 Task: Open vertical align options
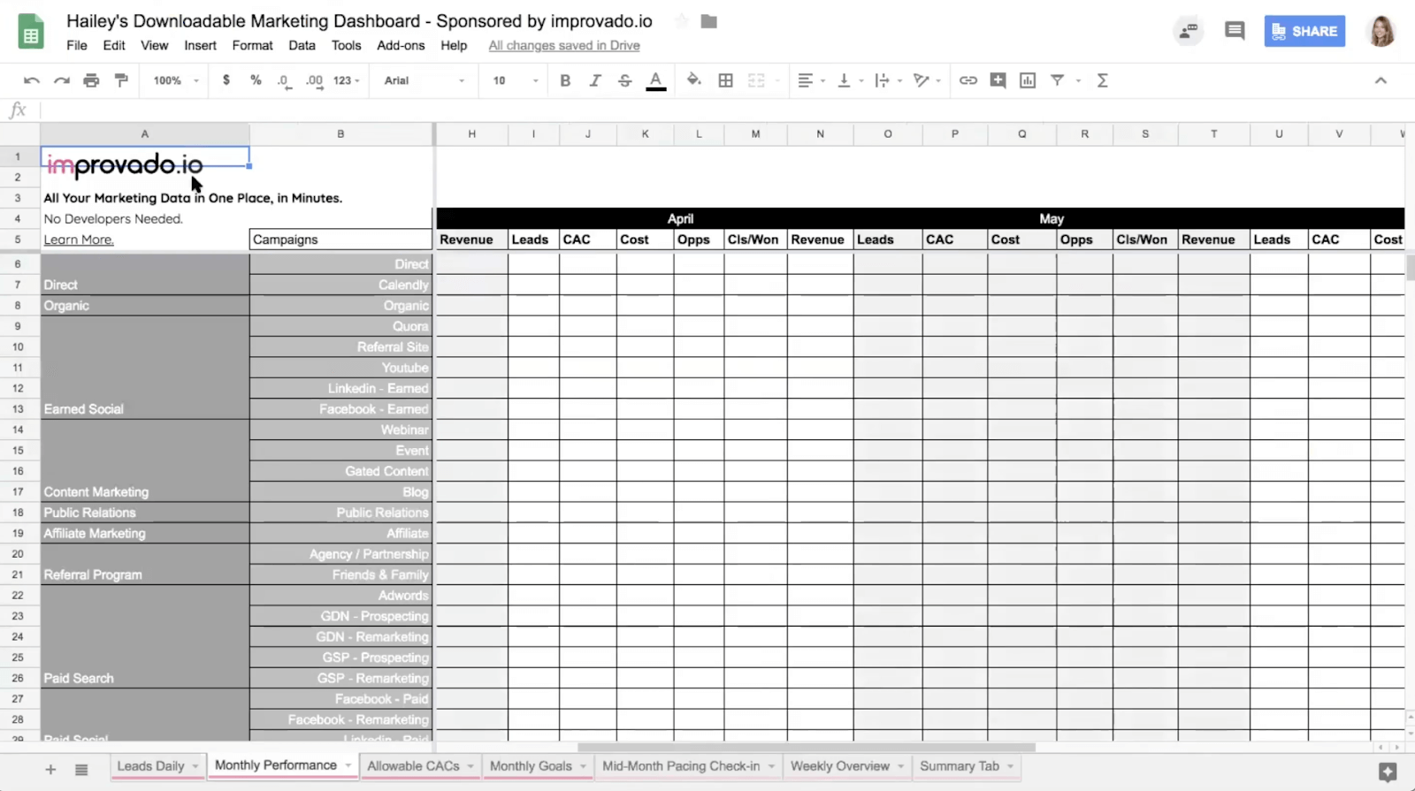pos(850,80)
